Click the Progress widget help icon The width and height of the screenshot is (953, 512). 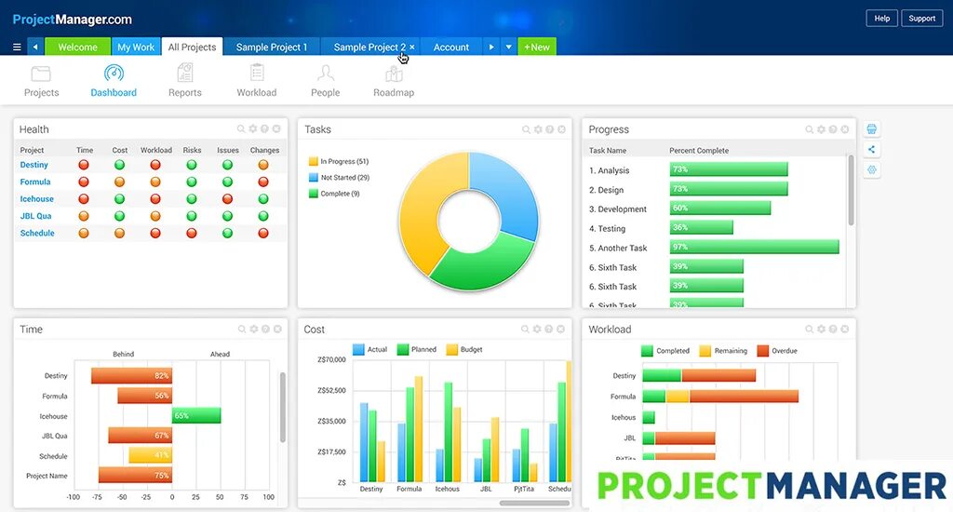point(833,129)
